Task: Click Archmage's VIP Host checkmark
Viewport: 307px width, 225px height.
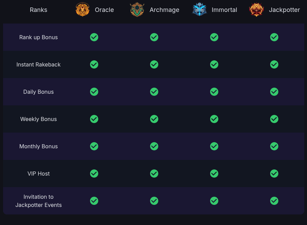Action: pyautogui.click(x=154, y=174)
